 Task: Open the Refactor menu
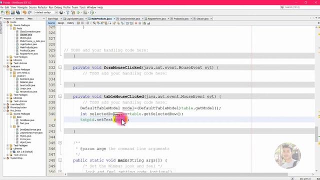pyautogui.click(x=42, y=7)
